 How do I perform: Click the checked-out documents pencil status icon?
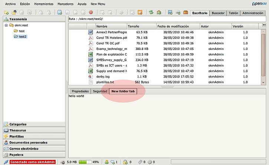tap(140, 162)
